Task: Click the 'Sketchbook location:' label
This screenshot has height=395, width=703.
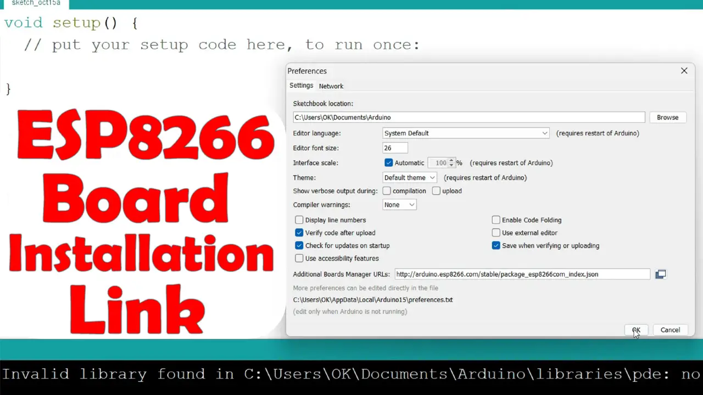Action: [x=323, y=104]
